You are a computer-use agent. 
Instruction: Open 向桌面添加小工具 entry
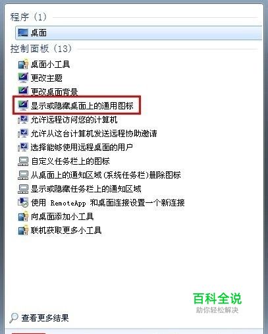point(63,217)
